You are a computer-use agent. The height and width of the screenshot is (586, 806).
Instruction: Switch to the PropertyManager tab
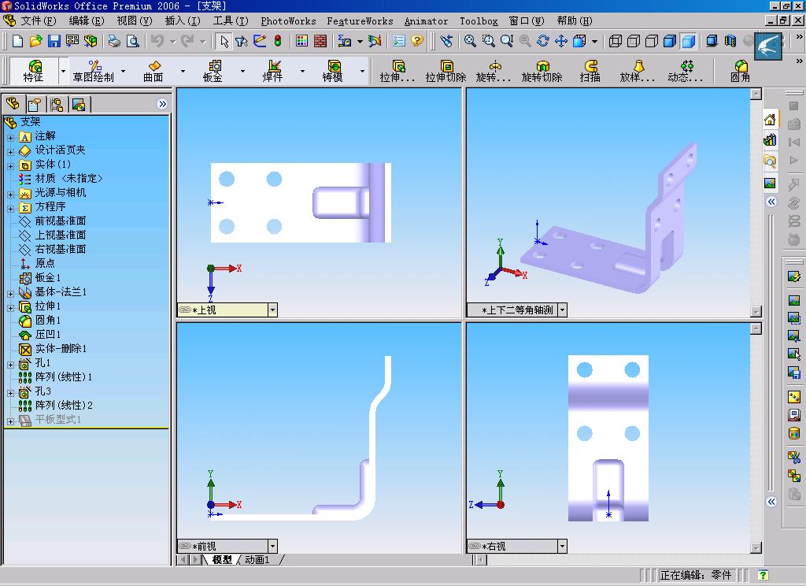click(x=35, y=105)
